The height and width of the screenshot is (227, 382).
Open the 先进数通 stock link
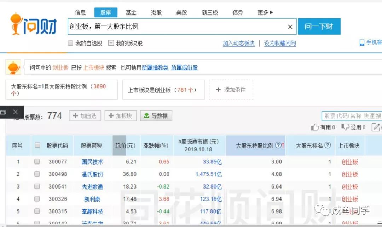(x=92, y=186)
